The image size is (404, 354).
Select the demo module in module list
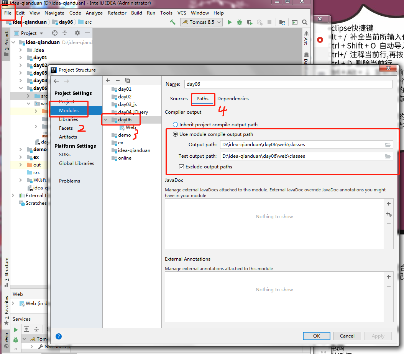point(125,135)
